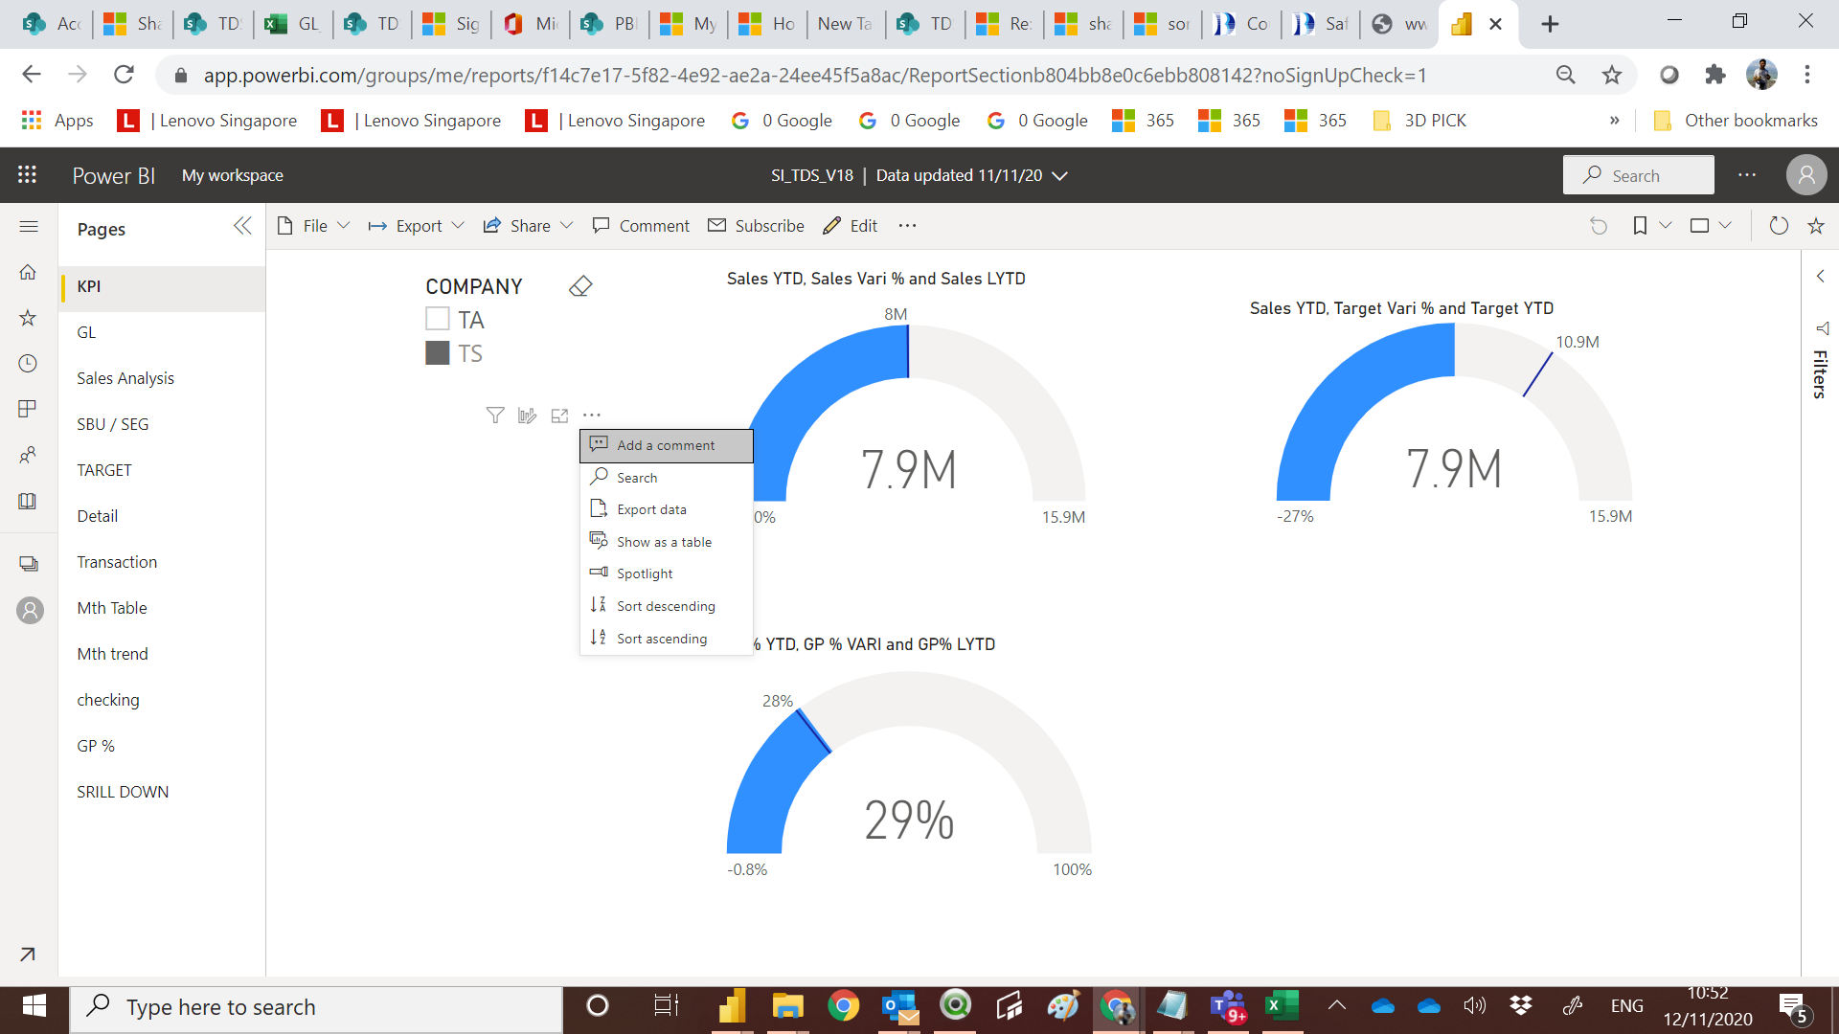
Task: Open Favorites star in left navigation
Action: 28,318
